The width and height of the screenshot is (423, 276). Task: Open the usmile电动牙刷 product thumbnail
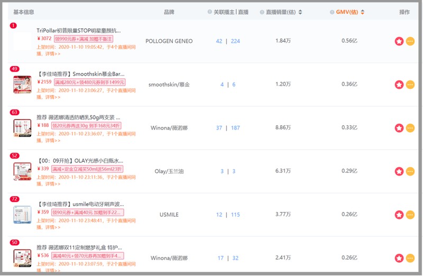coord(22,215)
